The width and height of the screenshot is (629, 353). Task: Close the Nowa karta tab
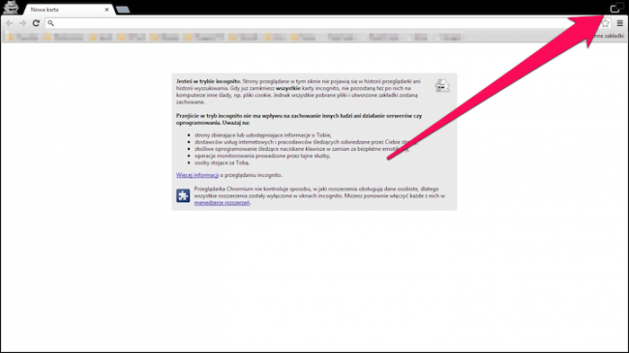coord(106,10)
